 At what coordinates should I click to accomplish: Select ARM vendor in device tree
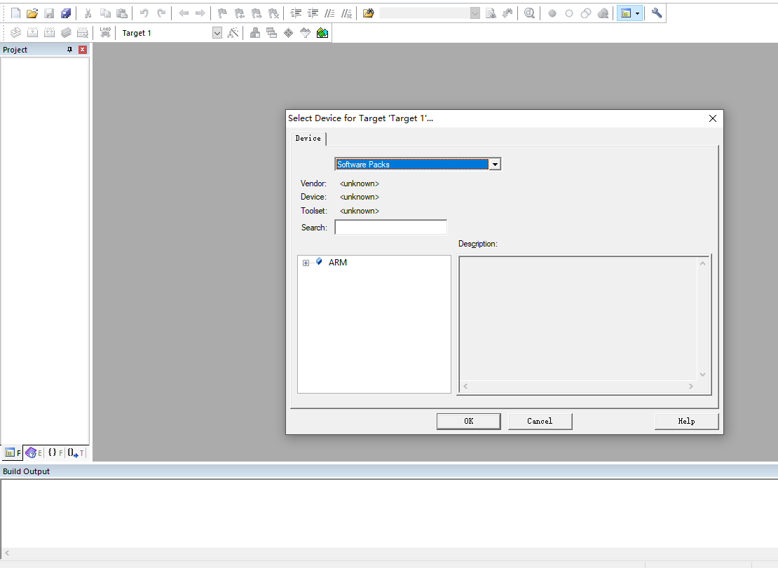tap(337, 262)
